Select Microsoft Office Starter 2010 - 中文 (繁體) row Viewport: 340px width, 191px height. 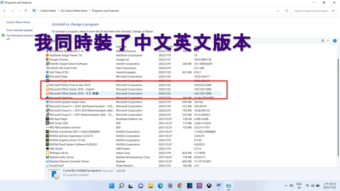click(133, 93)
